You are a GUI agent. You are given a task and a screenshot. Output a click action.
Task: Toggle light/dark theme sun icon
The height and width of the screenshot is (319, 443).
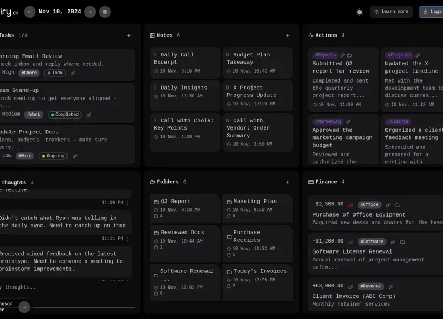click(359, 12)
